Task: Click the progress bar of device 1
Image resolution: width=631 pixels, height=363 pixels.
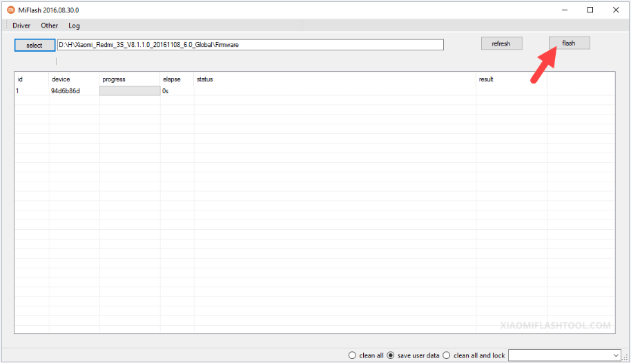Action: (x=130, y=91)
